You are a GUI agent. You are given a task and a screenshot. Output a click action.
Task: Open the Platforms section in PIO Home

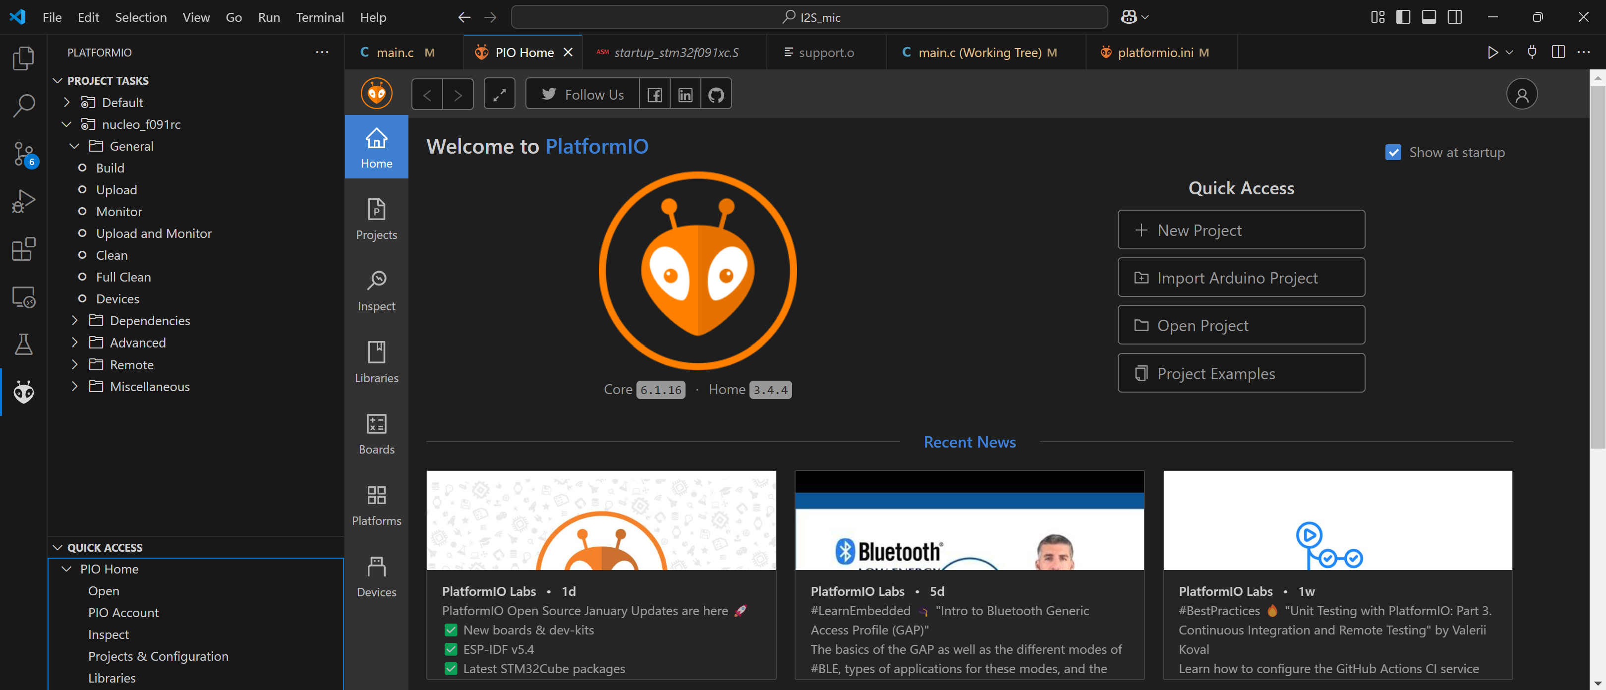376,506
